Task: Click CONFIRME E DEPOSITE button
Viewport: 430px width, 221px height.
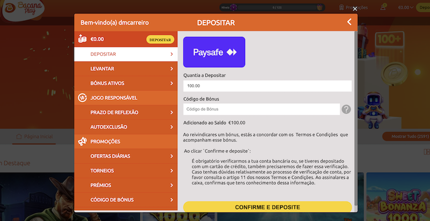Action: tap(267, 207)
